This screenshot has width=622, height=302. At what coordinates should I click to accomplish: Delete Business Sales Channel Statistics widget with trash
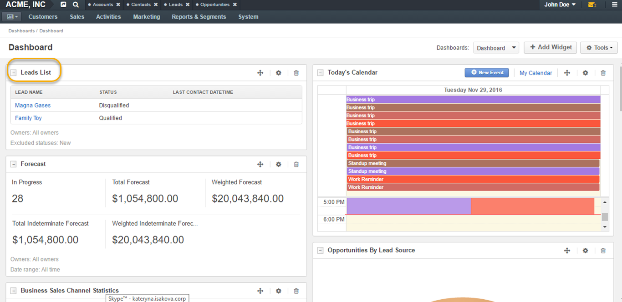(296, 291)
